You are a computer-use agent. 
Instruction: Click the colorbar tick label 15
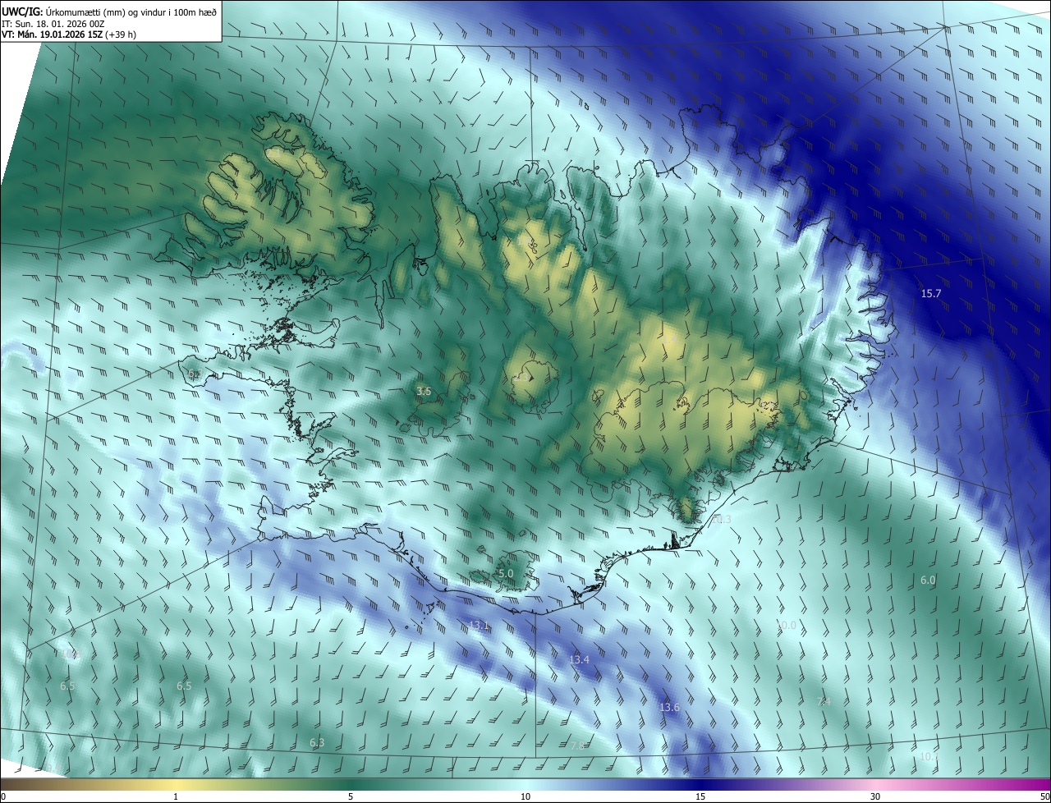700,797
